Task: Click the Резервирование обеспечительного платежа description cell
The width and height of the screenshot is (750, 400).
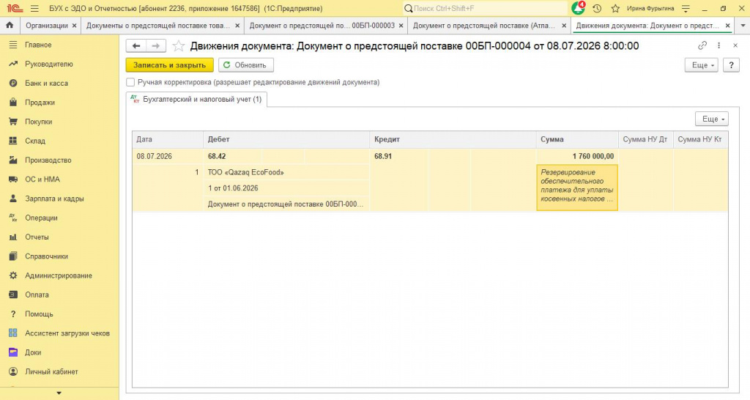Action: click(577, 188)
